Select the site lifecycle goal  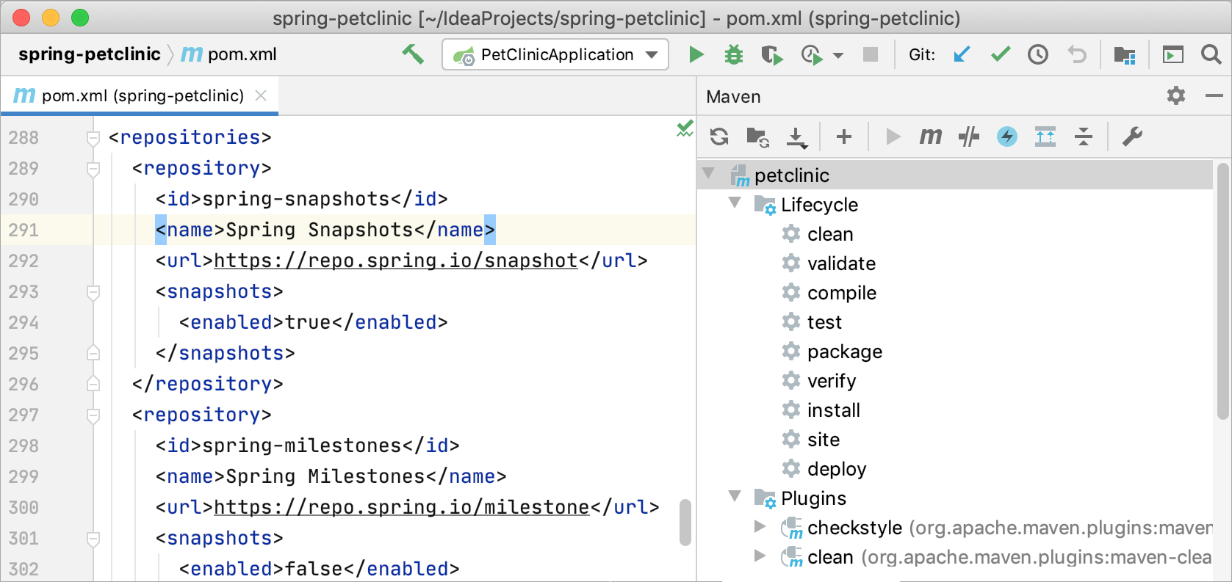pos(824,440)
